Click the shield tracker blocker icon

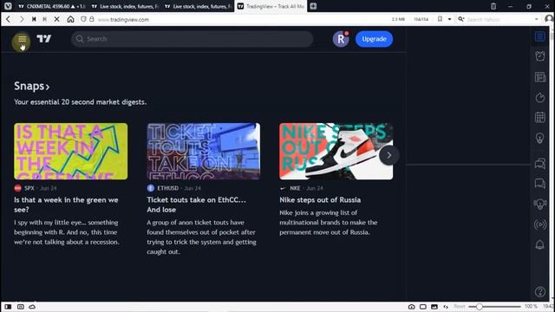[x=83, y=19]
